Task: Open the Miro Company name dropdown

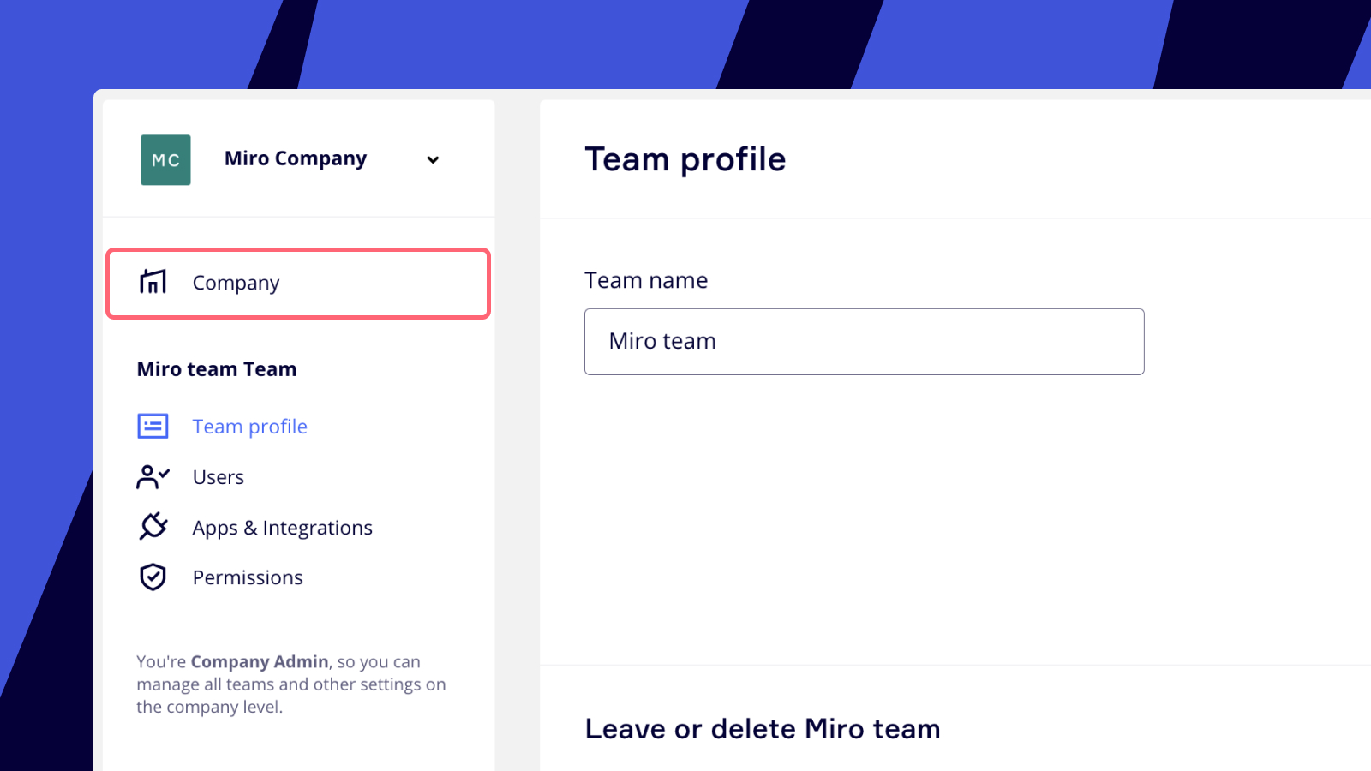Action: 295,159
